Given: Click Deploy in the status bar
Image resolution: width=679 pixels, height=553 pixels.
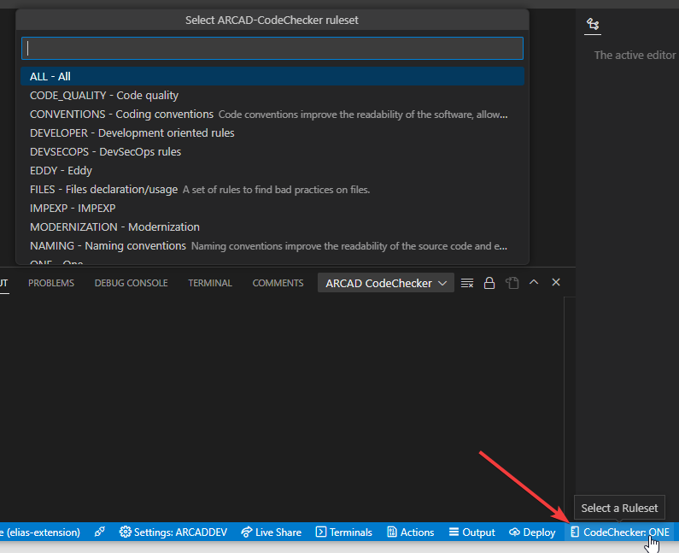Looking at the screenshot, I should coord(532,532).
